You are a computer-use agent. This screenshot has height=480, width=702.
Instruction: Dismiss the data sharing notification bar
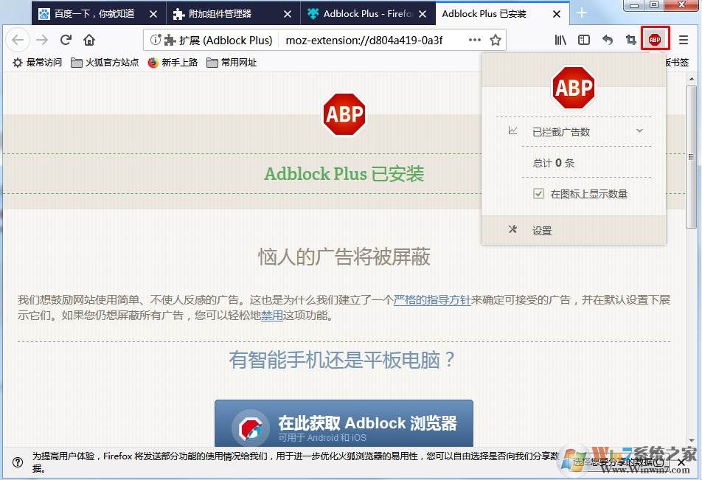[681, 462]
